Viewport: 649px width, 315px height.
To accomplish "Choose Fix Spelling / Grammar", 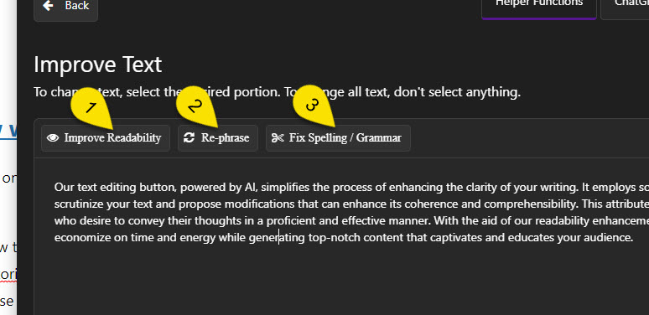I will coord(338,138).
